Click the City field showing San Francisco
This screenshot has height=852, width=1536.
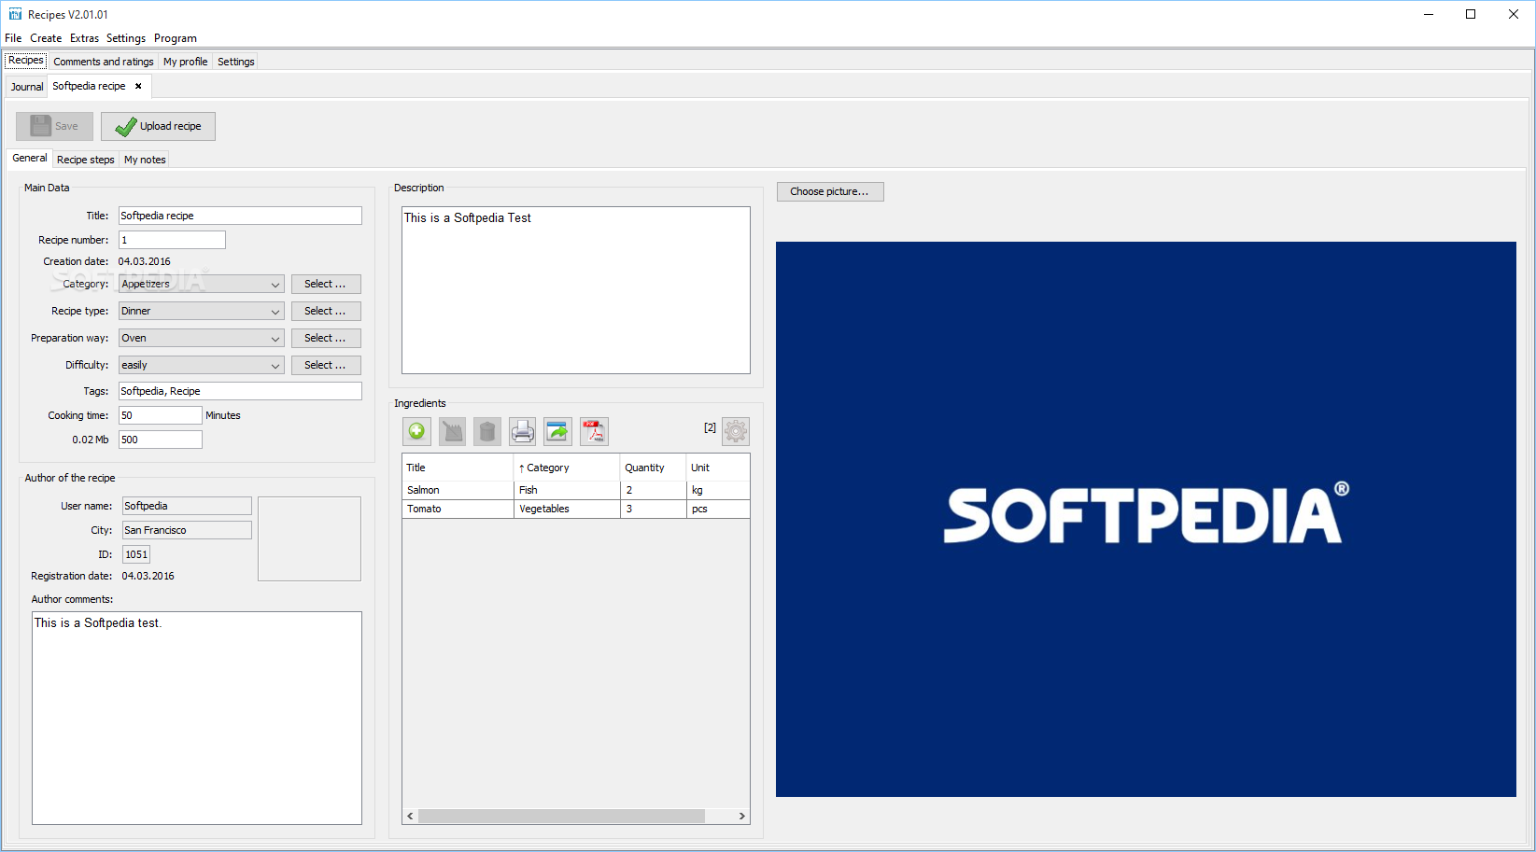[187, 530]
